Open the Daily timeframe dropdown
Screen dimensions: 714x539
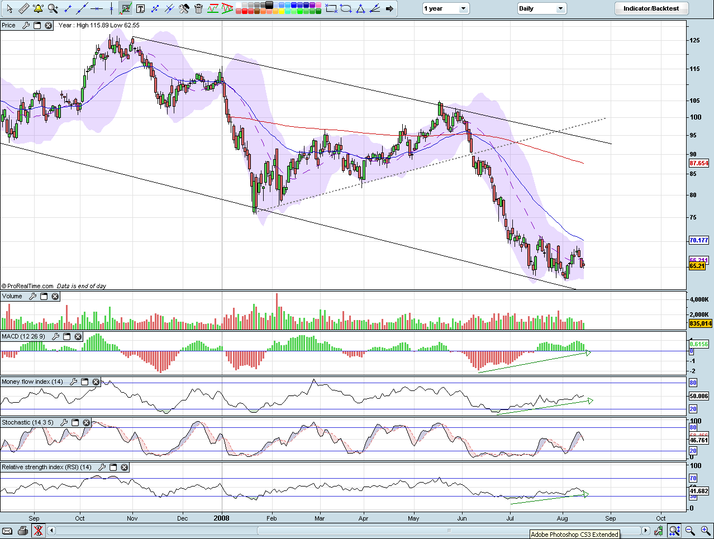coord(541,8)
